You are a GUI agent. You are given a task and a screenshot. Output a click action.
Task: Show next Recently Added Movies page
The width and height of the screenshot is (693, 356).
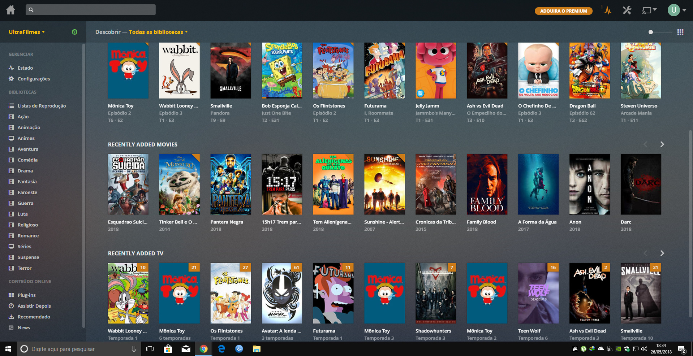[662, 144]
